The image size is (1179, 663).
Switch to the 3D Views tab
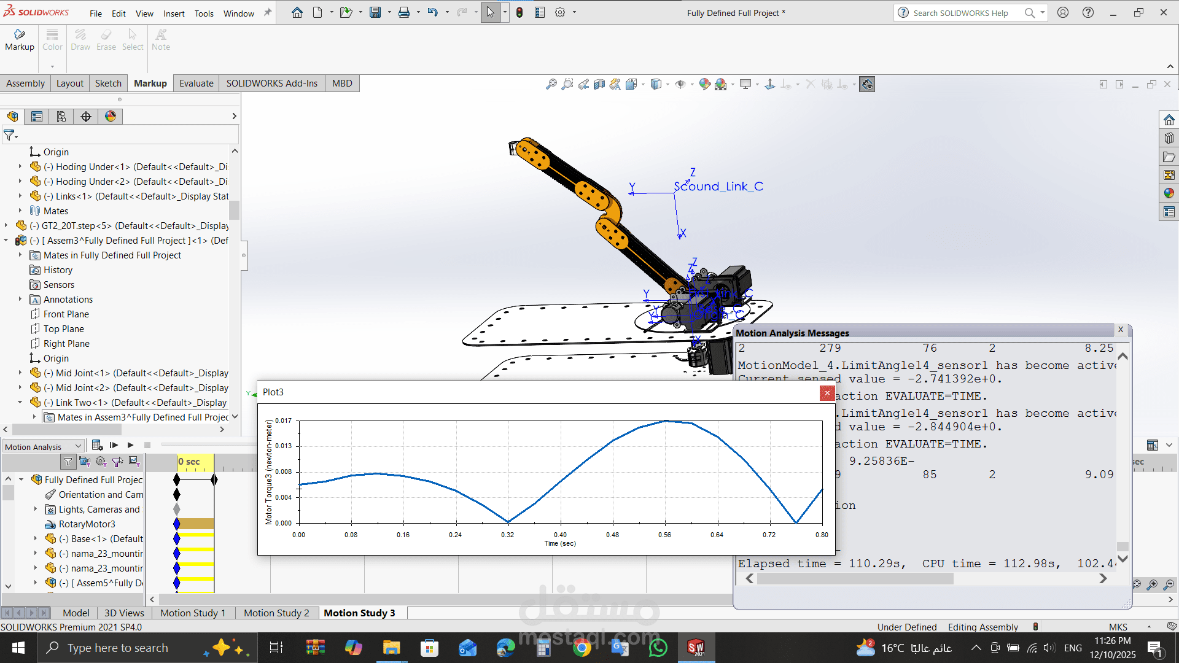click(x=124, y=613)
